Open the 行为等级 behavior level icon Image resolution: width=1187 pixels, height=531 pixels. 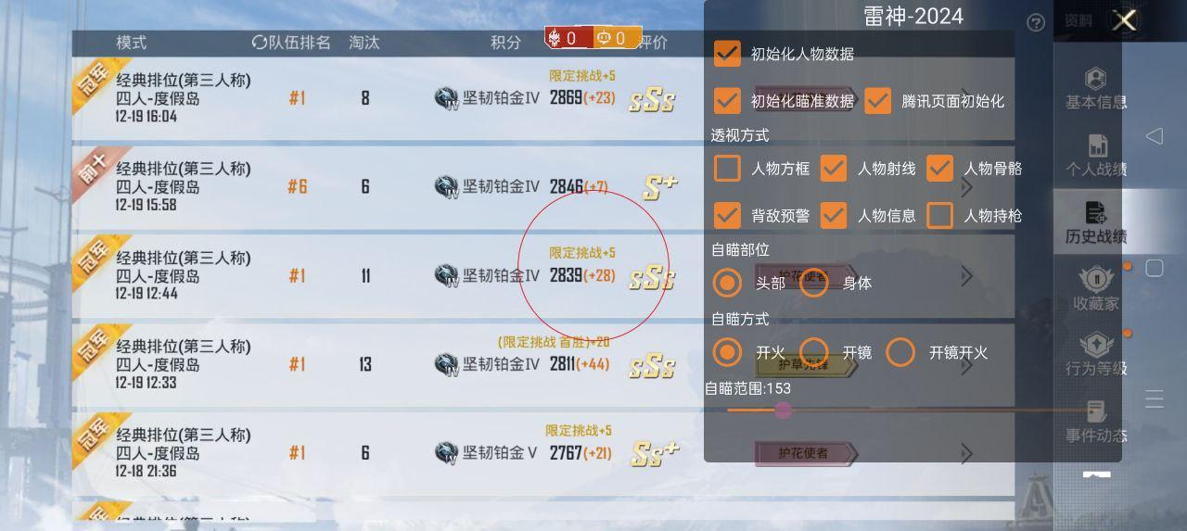point(1096,345)
